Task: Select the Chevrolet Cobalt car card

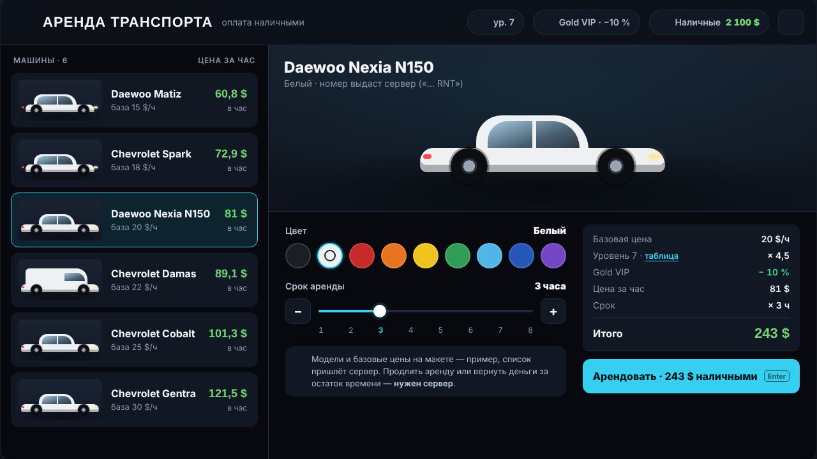Action: [x=134, y=340]
